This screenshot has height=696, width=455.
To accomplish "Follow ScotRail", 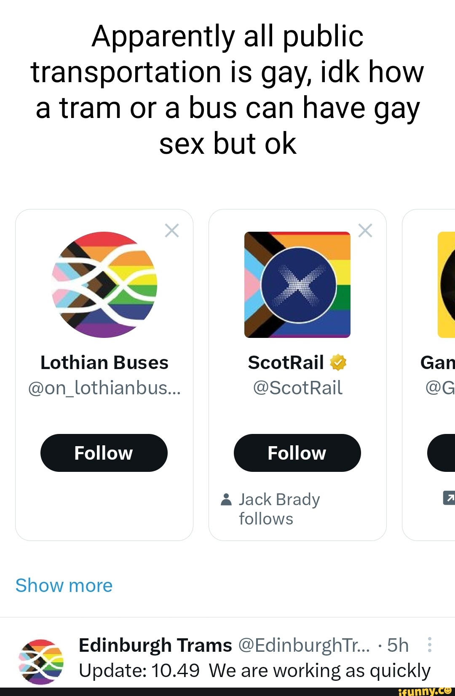I will pyautogui.click(x=297, y=453).
